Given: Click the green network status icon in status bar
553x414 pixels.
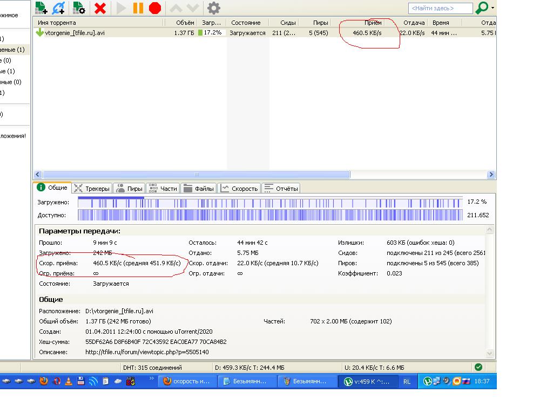Looking at the screenshot, I should pos(478,367).
